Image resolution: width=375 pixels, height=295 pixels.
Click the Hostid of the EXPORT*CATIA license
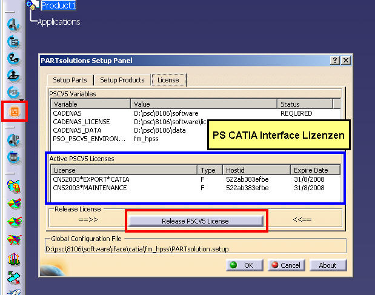pos(247,179)
